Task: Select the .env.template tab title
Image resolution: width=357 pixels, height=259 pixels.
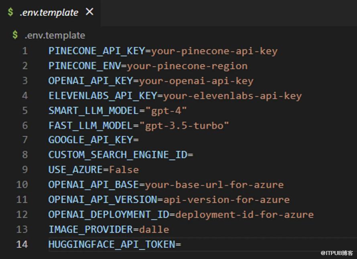Action: [49, 12]
